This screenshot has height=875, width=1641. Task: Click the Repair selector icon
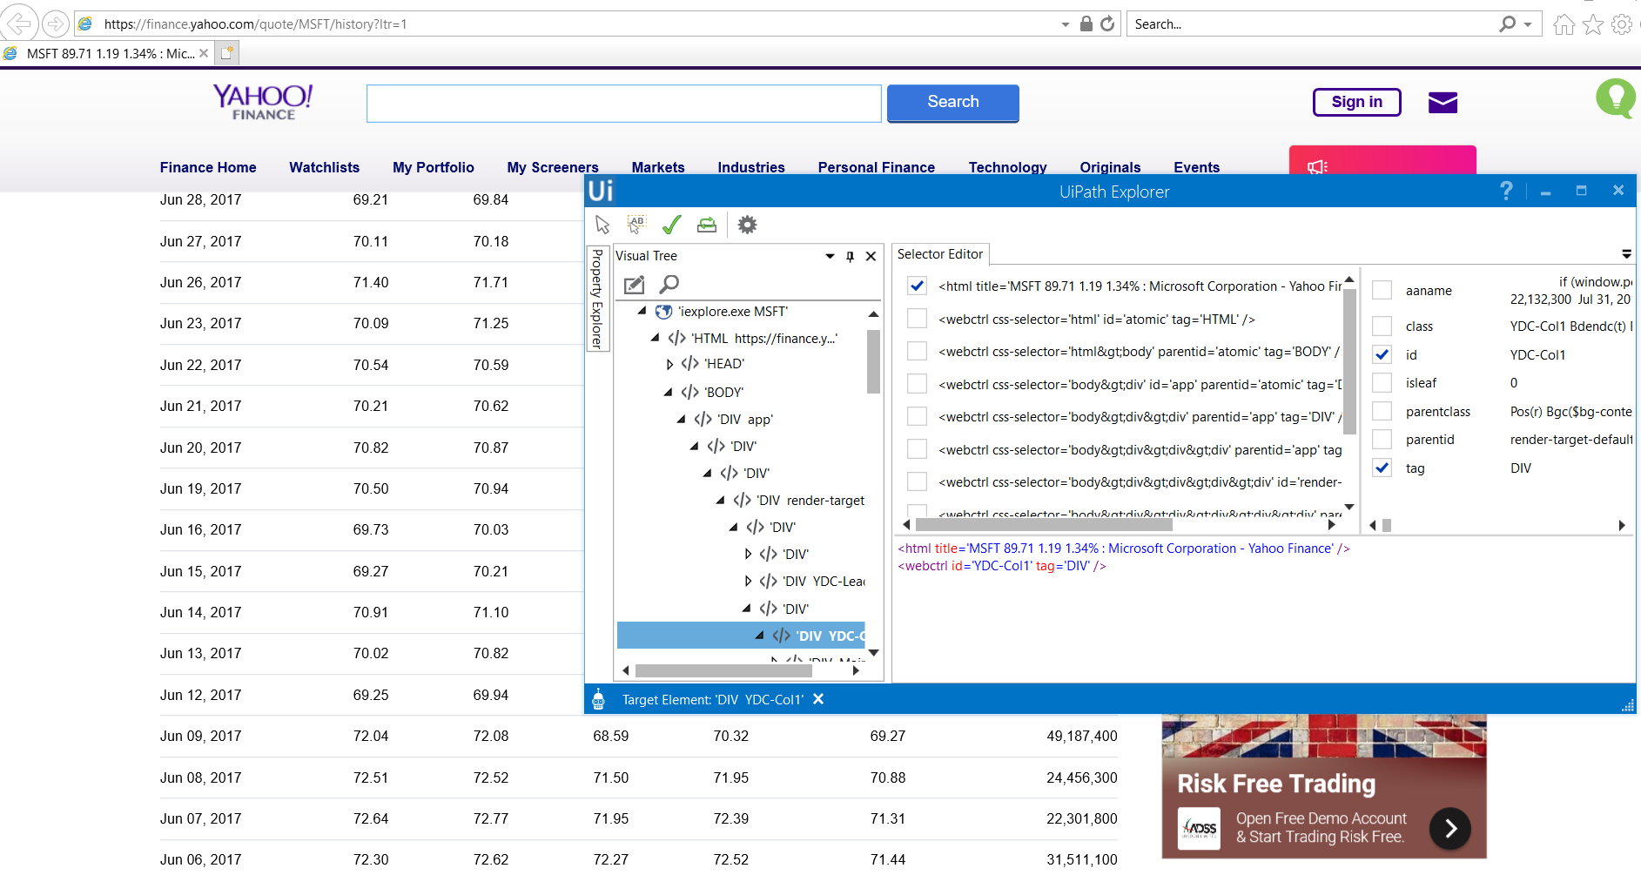tap(706, 224)
